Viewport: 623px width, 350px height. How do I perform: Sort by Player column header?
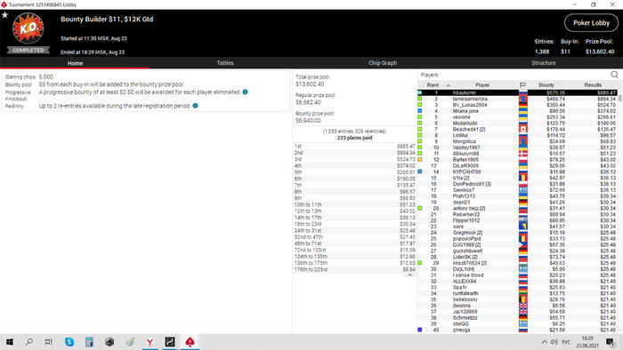pyautogui.click(x=482, y=84)
